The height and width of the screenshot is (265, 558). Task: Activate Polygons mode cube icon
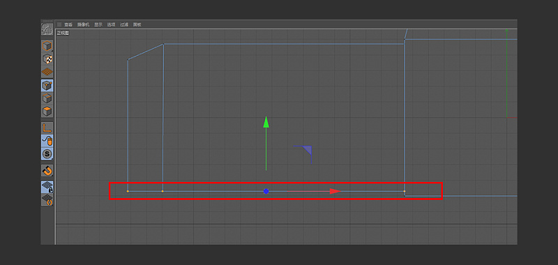click(x=47, y=111)
